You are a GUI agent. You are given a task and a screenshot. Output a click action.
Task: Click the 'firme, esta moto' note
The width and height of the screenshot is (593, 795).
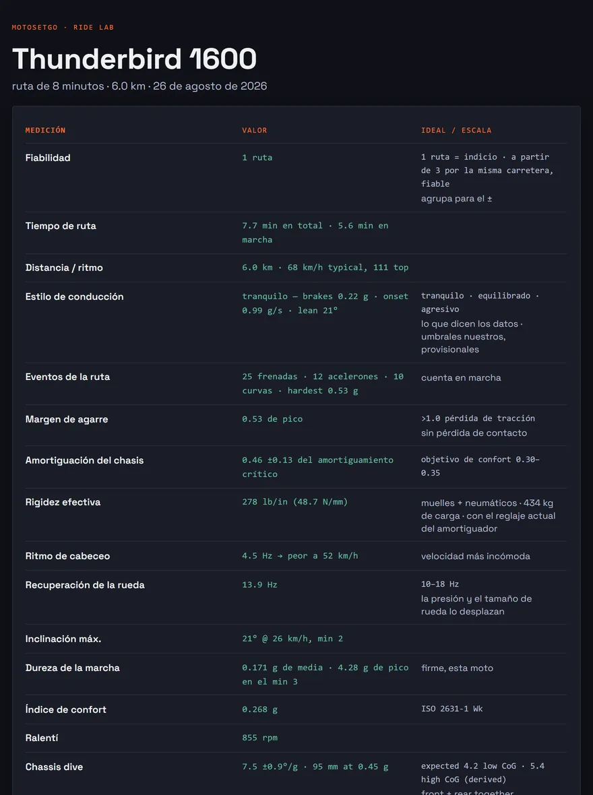click(x=457, y=668)
